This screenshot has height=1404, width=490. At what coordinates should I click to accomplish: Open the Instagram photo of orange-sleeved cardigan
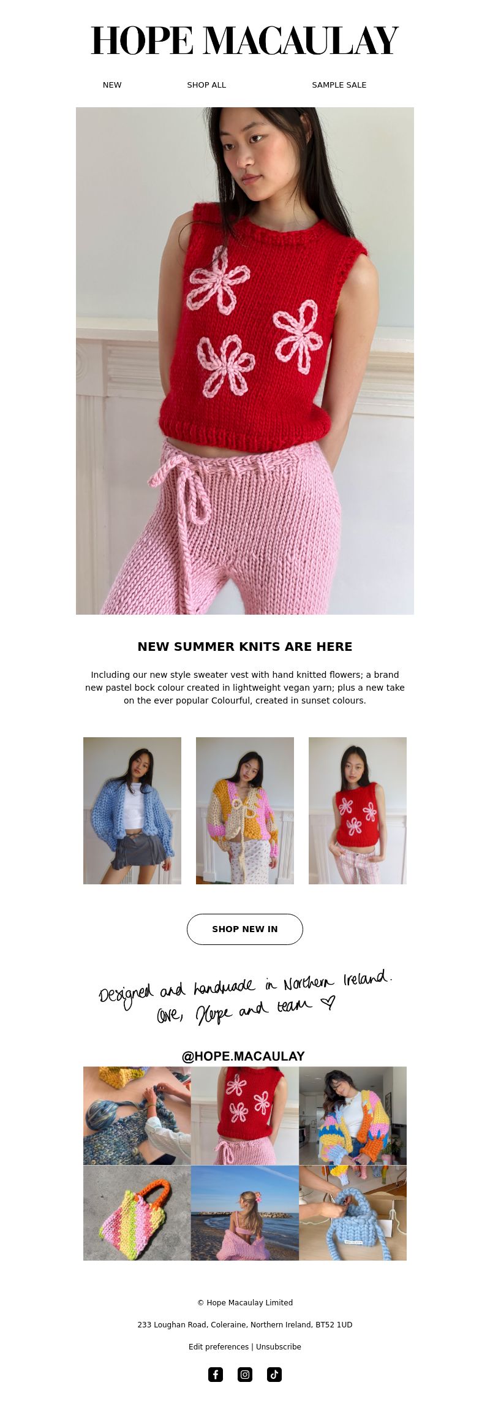[353, 1115]
